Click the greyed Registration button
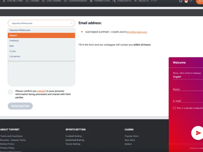The width and height of the screenshot is (203, 152). tap(20, 106)
